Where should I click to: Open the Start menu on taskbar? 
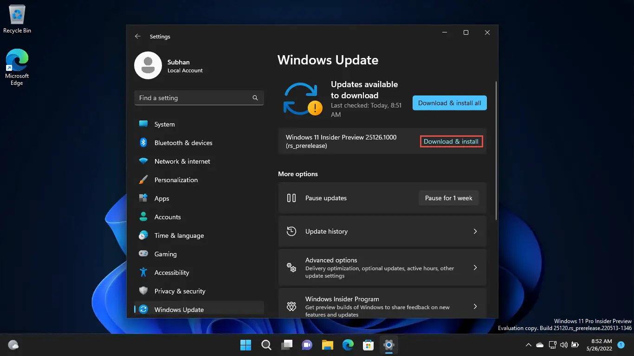click(x=246, y=345)
